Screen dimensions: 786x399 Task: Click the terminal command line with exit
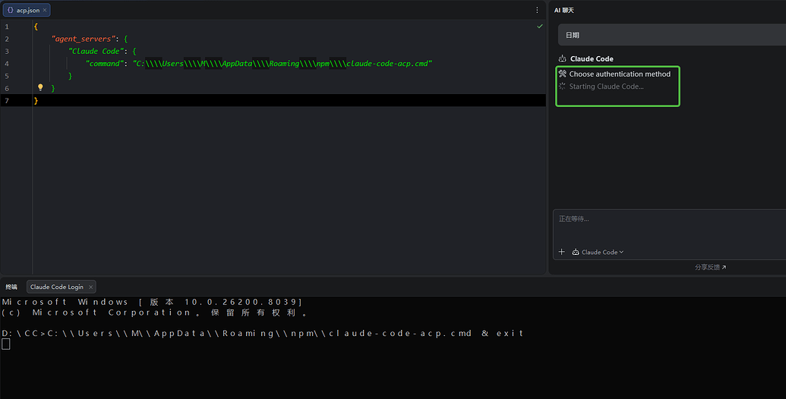click(x=263, y=333)
